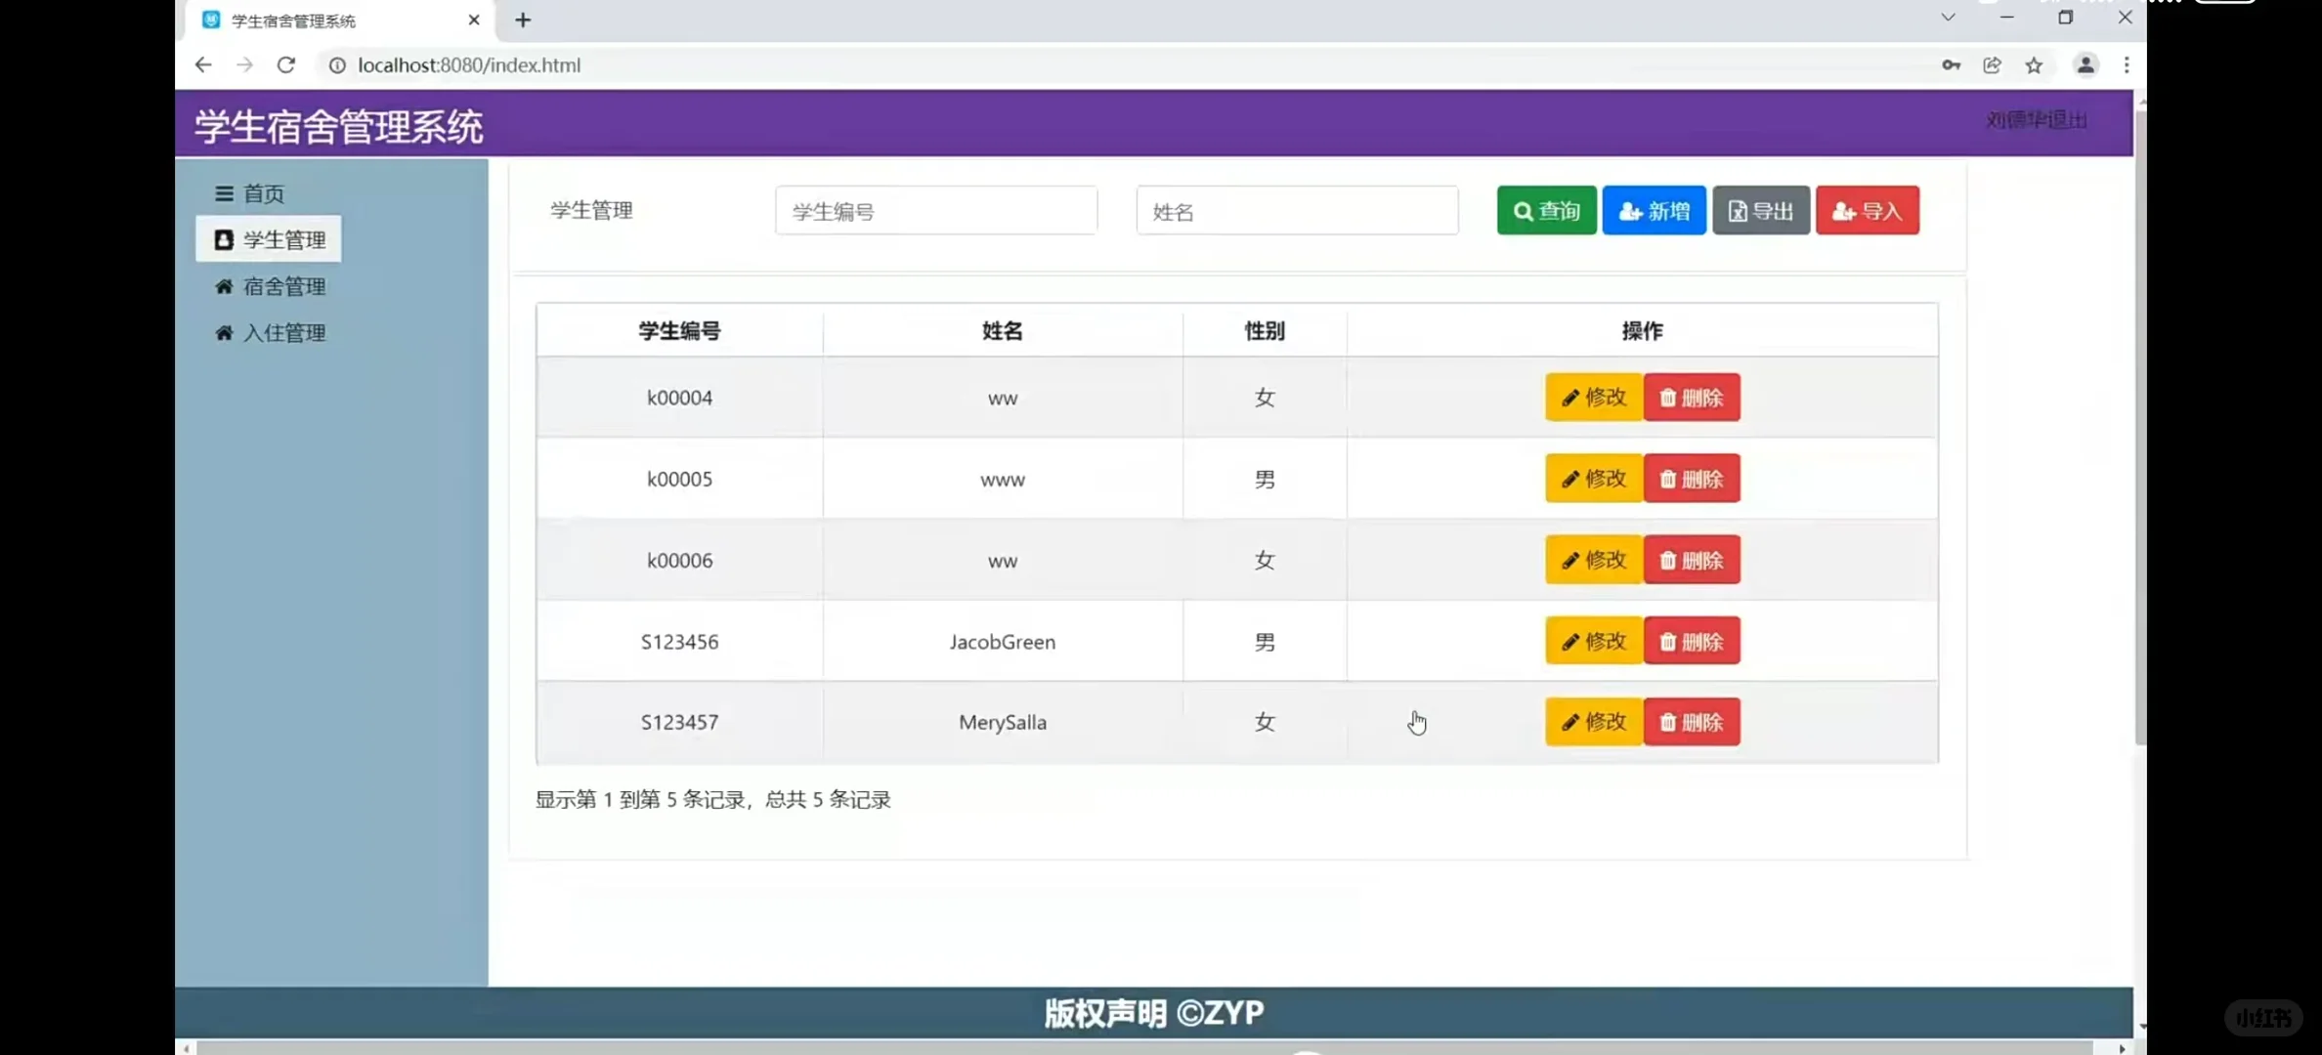
Task: Click the import icon on 导入 button
Action: (1843, 210)
